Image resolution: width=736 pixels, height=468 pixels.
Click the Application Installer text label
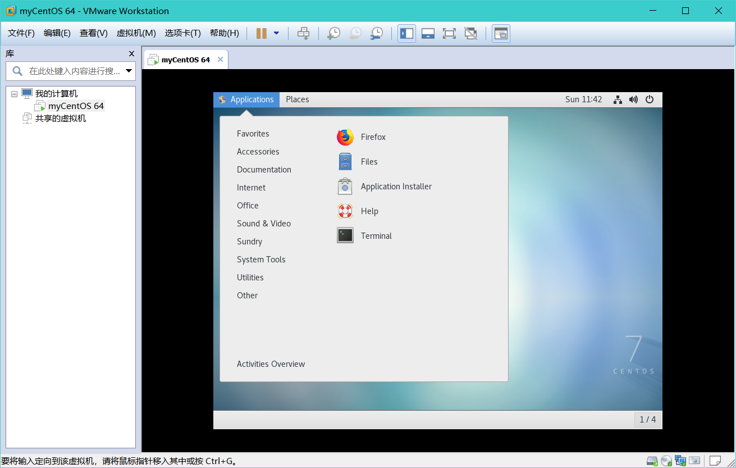(396, 187)
